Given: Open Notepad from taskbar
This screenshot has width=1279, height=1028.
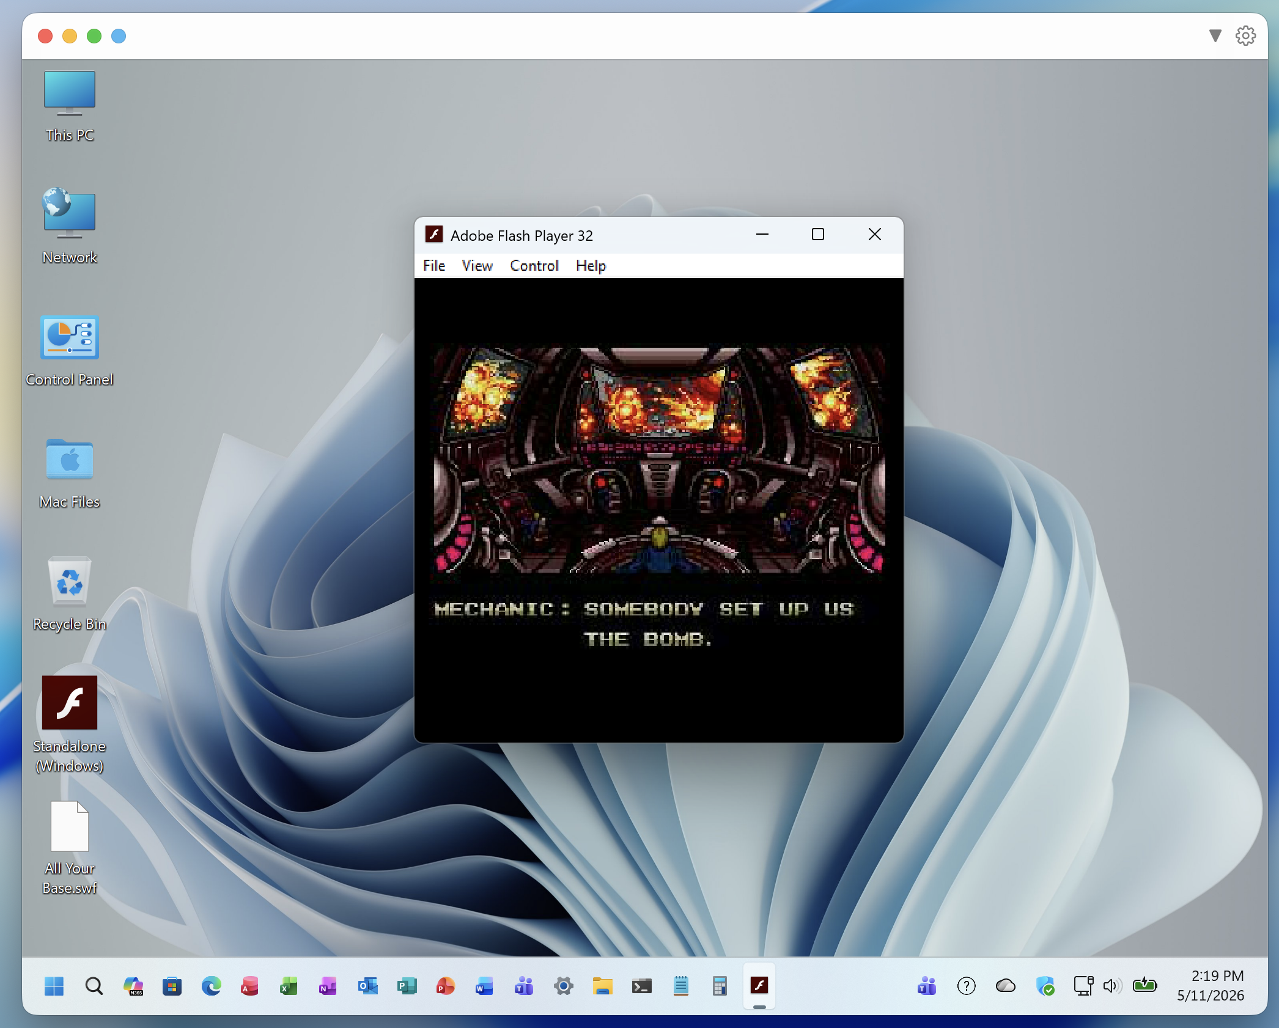Looking at the screenshot, I should pyautogui.click(x=680, y=986).
